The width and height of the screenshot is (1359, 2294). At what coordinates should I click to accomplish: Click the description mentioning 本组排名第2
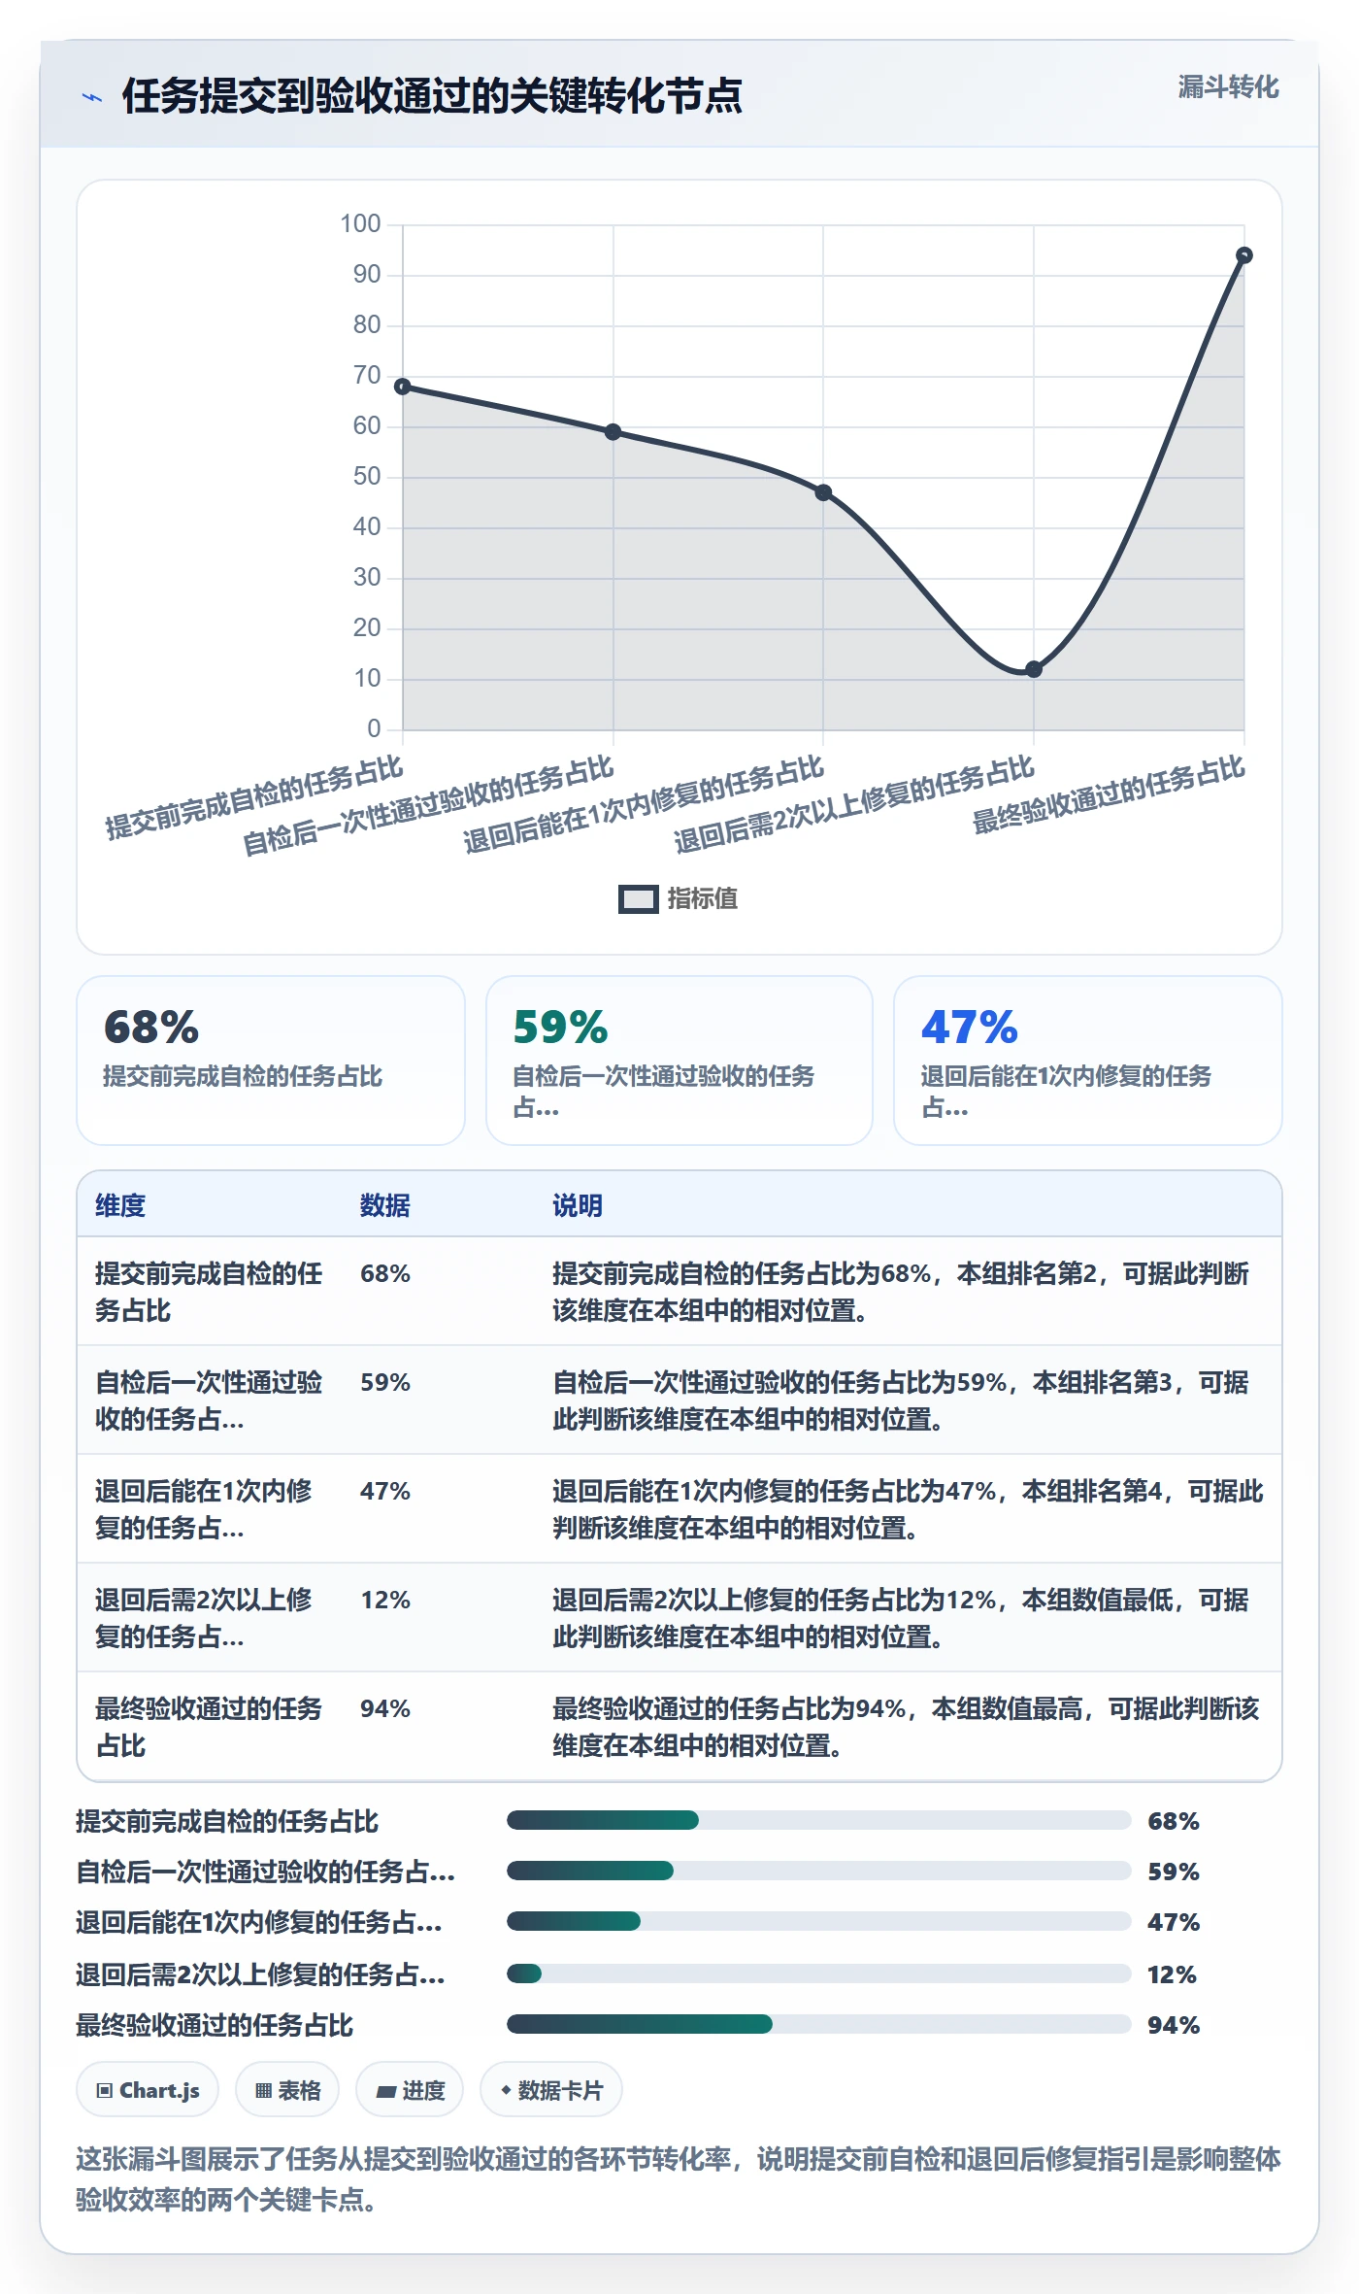tap(901, 1293)
